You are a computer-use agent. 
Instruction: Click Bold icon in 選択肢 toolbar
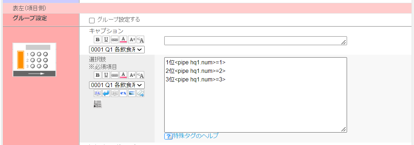97,75
